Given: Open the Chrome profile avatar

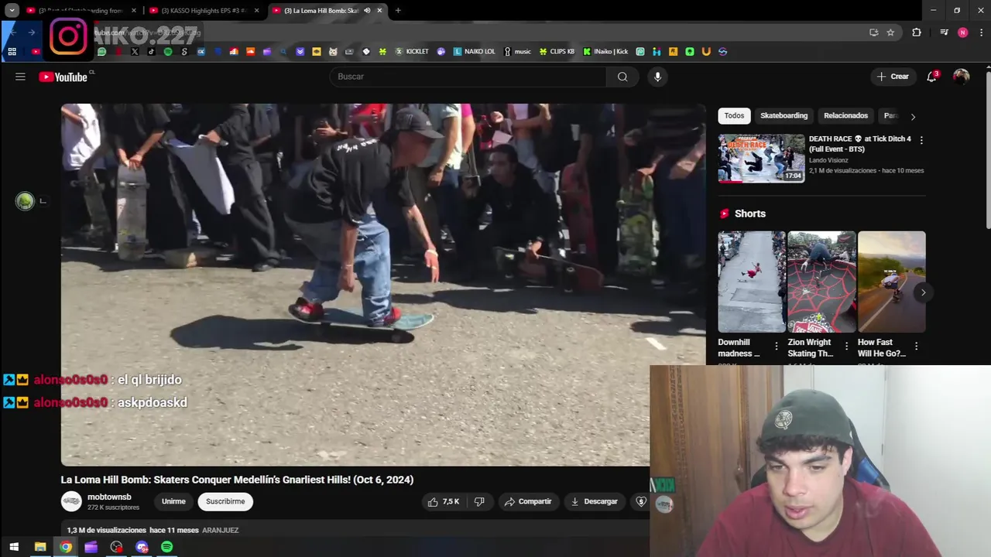Looking at the screenshot, I should pyautogui.click(x=962, y=32).
